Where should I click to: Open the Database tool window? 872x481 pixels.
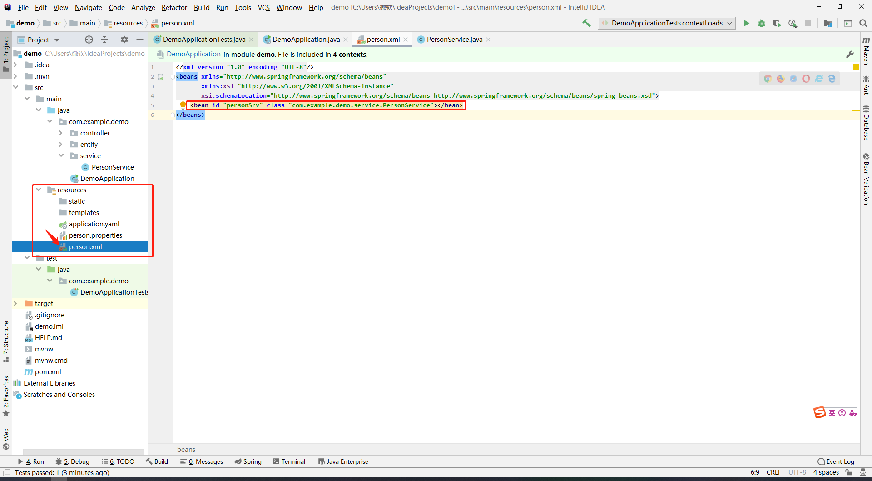coord(866,123)
